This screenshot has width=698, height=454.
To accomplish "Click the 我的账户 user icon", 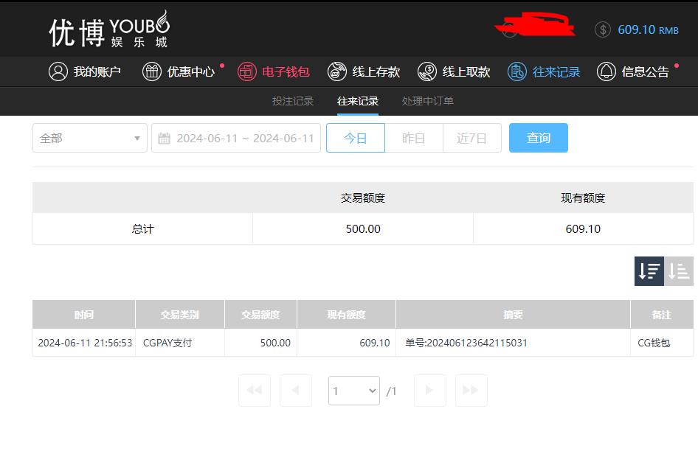I will [x=58, y=71].
